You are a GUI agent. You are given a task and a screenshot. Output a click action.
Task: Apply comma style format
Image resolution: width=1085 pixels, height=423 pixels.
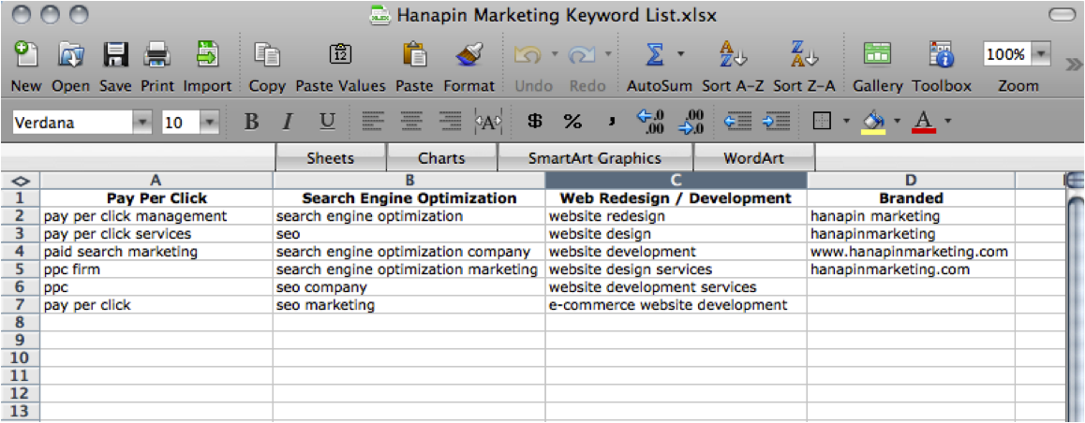611,123
